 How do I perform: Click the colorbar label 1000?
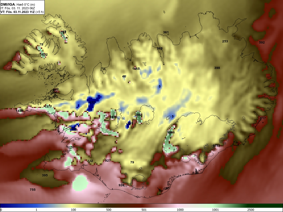180,210
